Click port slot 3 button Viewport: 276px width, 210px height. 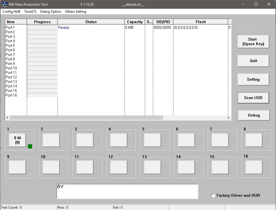pyautogui.click(x=85, y=140)
